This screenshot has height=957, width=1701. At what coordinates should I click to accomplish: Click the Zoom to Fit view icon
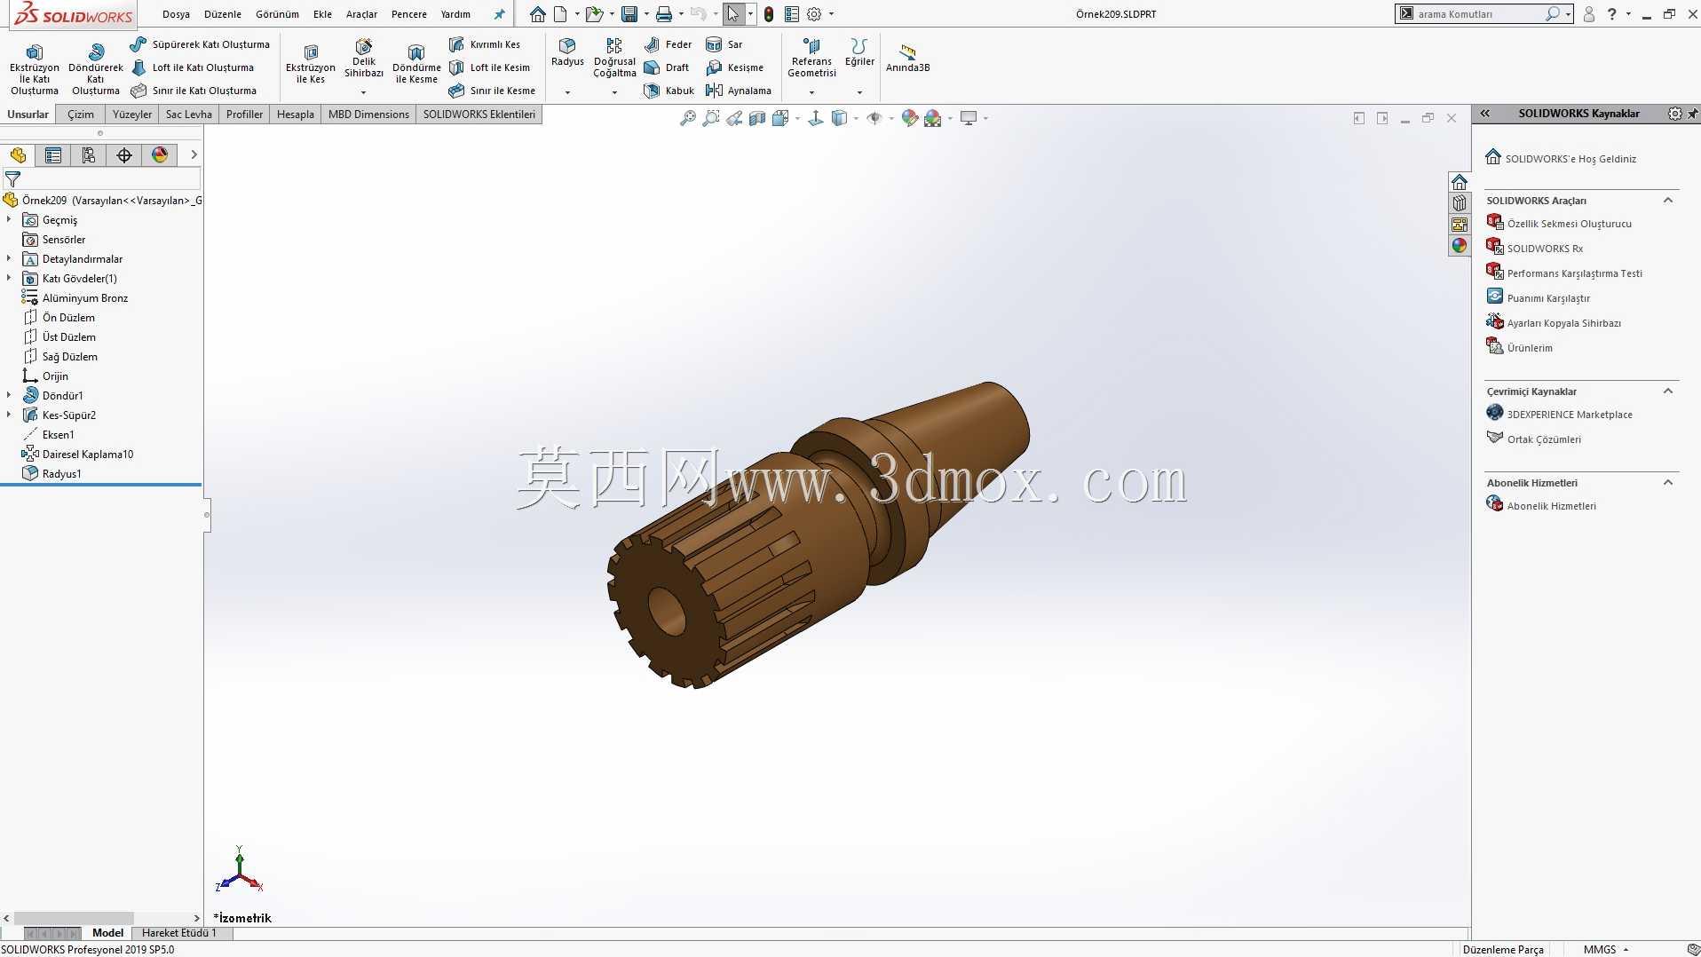coord(688,118)
